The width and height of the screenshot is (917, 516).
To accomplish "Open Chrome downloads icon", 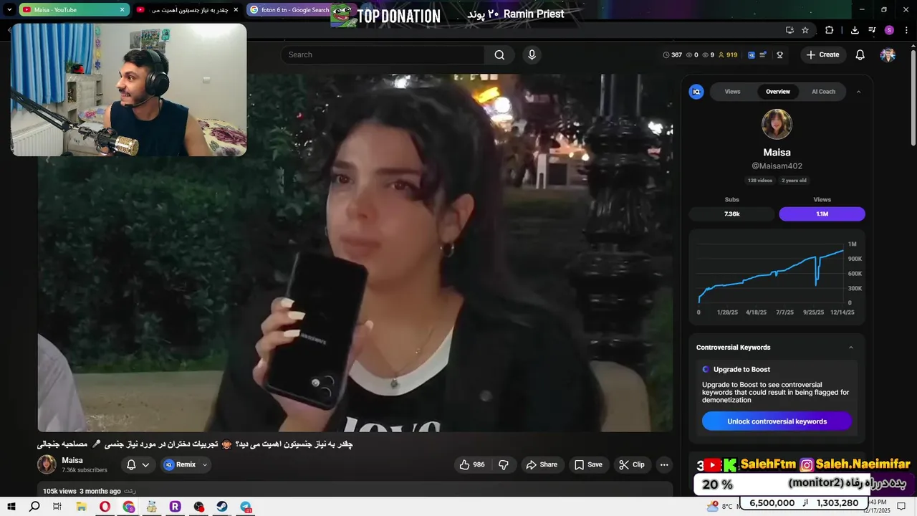I will [x=855, y=30].
